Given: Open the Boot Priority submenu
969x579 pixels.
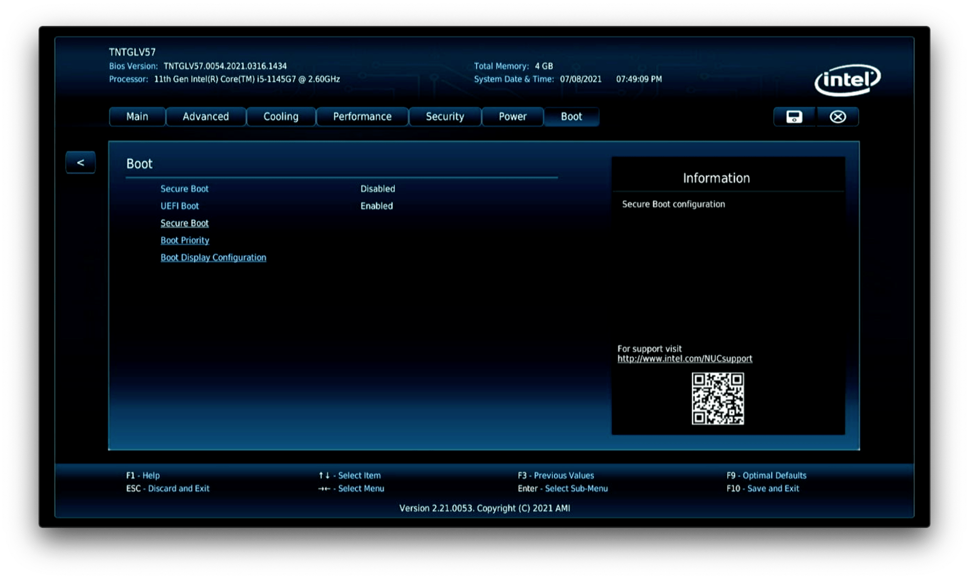Looking at the screenshot, I should point(185,240).
